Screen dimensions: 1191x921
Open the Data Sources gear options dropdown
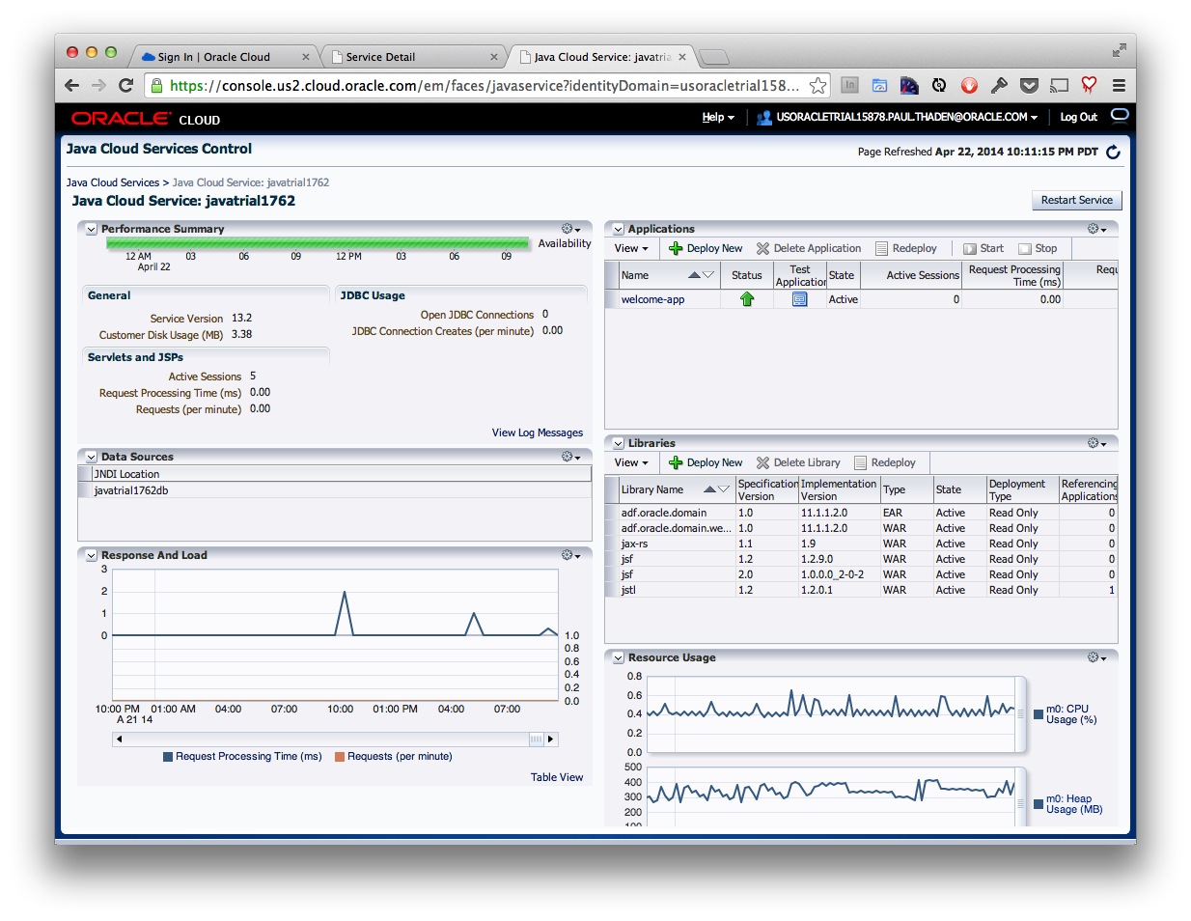tap(571, 457)
